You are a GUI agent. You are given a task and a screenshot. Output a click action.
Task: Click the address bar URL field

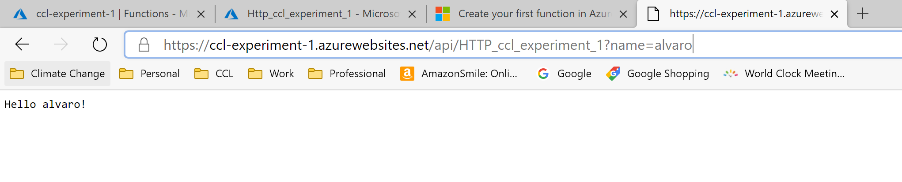[x=486, y=45]
